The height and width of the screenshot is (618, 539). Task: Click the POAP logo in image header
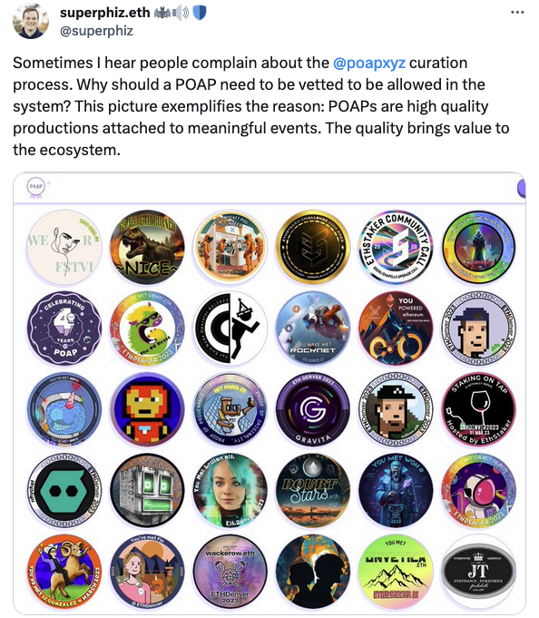point(36,186)
